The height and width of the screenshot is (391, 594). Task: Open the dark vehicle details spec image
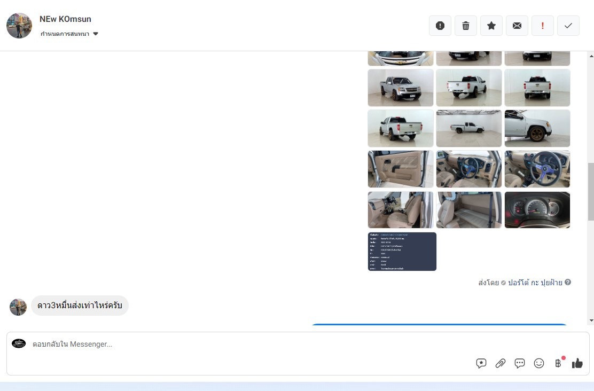tap(402, 252)
